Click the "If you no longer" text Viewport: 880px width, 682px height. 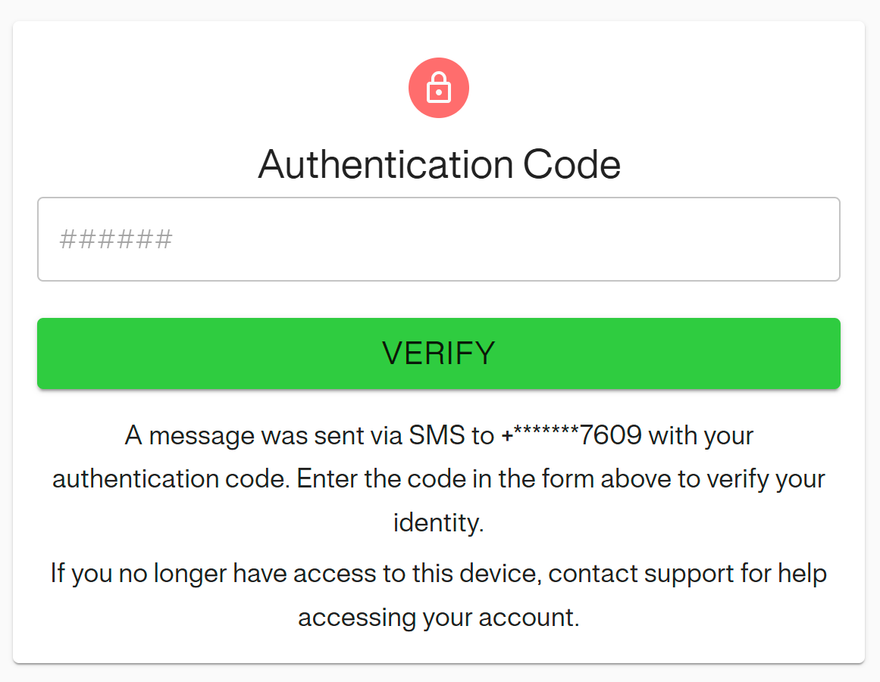pos(139,573)
